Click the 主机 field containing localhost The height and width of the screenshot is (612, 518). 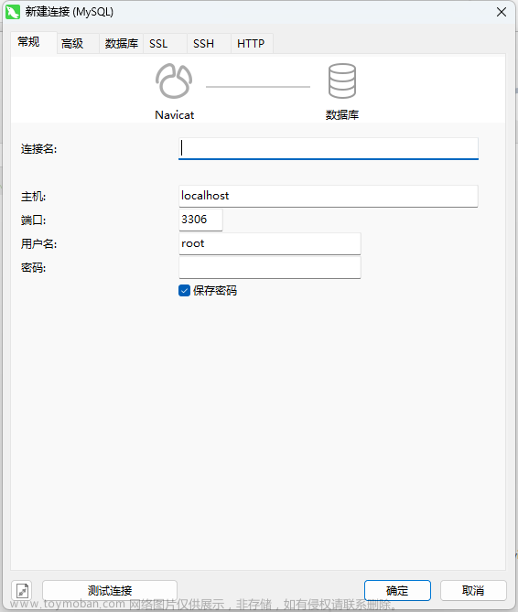(x=329, y=196)
